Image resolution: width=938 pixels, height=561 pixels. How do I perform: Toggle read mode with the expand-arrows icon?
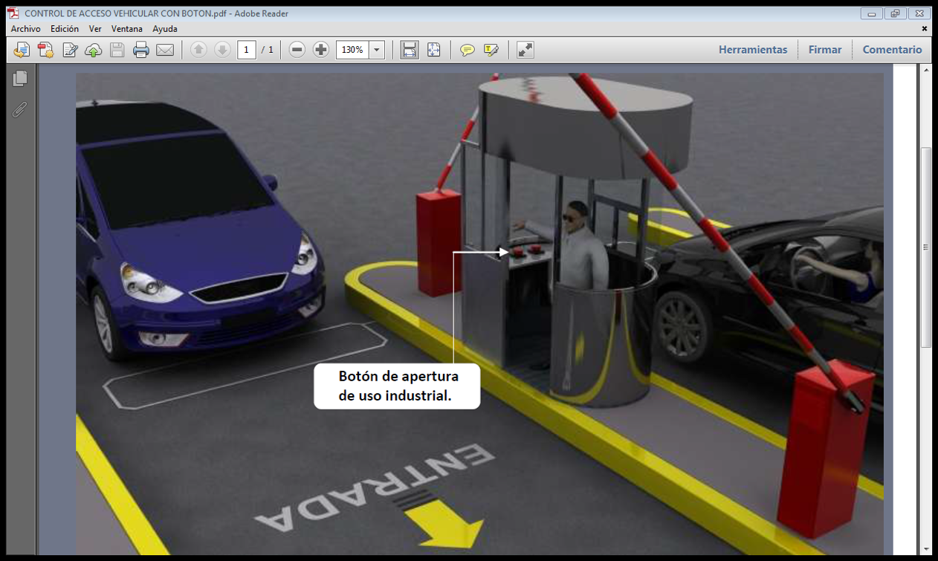(x=525, y=50)
